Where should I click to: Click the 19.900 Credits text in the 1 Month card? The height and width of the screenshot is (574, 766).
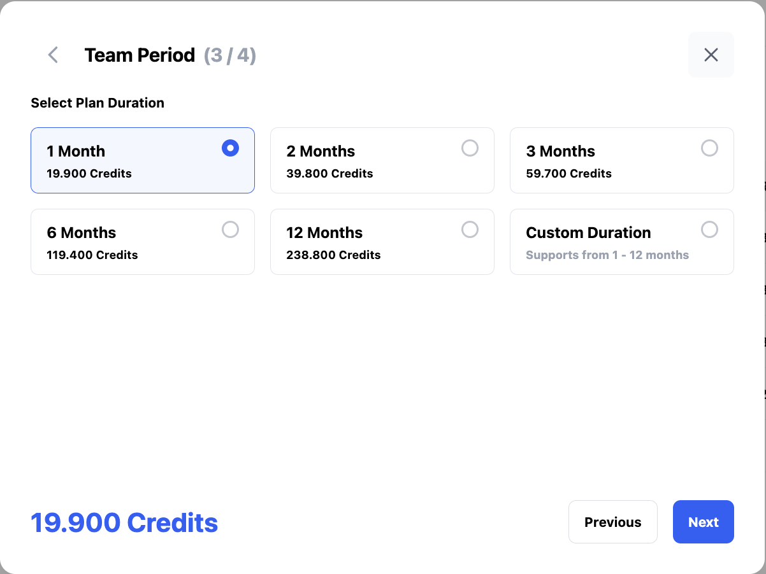(89, 174)
